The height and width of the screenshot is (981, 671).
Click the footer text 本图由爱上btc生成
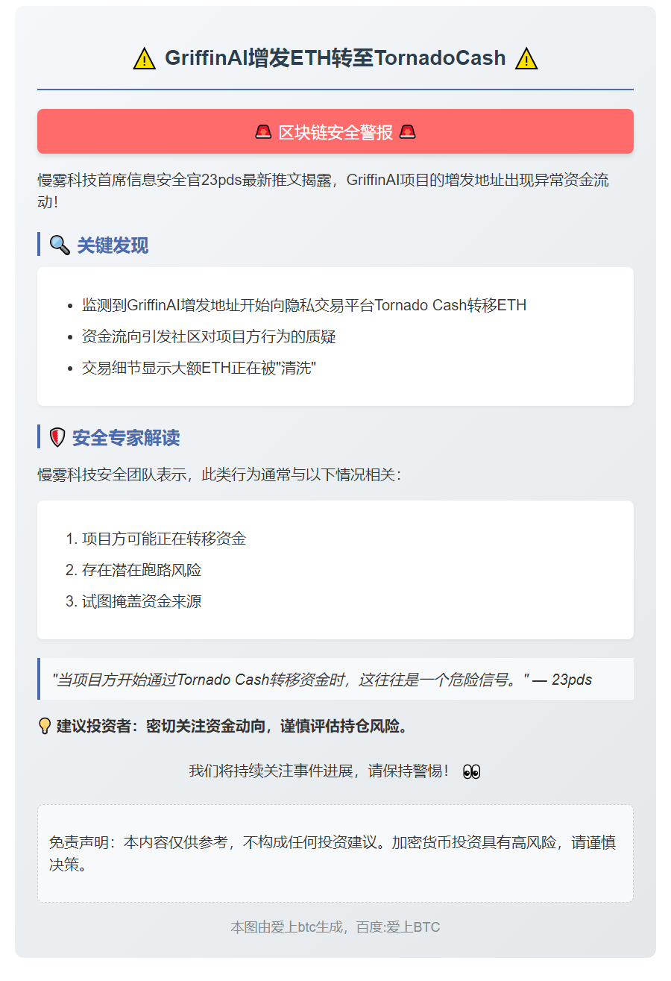coord(289,927)
